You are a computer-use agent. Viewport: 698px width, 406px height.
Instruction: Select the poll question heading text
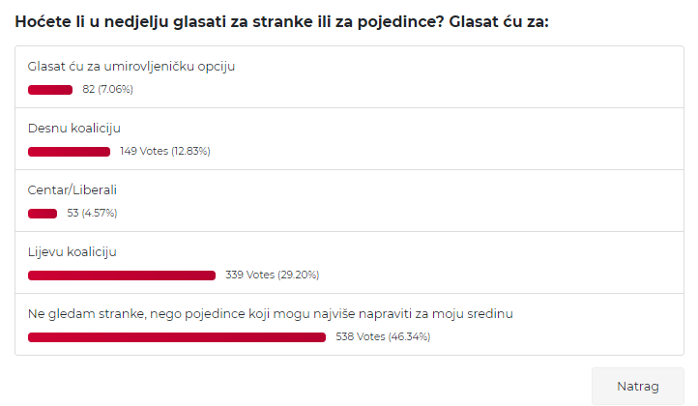281,21
